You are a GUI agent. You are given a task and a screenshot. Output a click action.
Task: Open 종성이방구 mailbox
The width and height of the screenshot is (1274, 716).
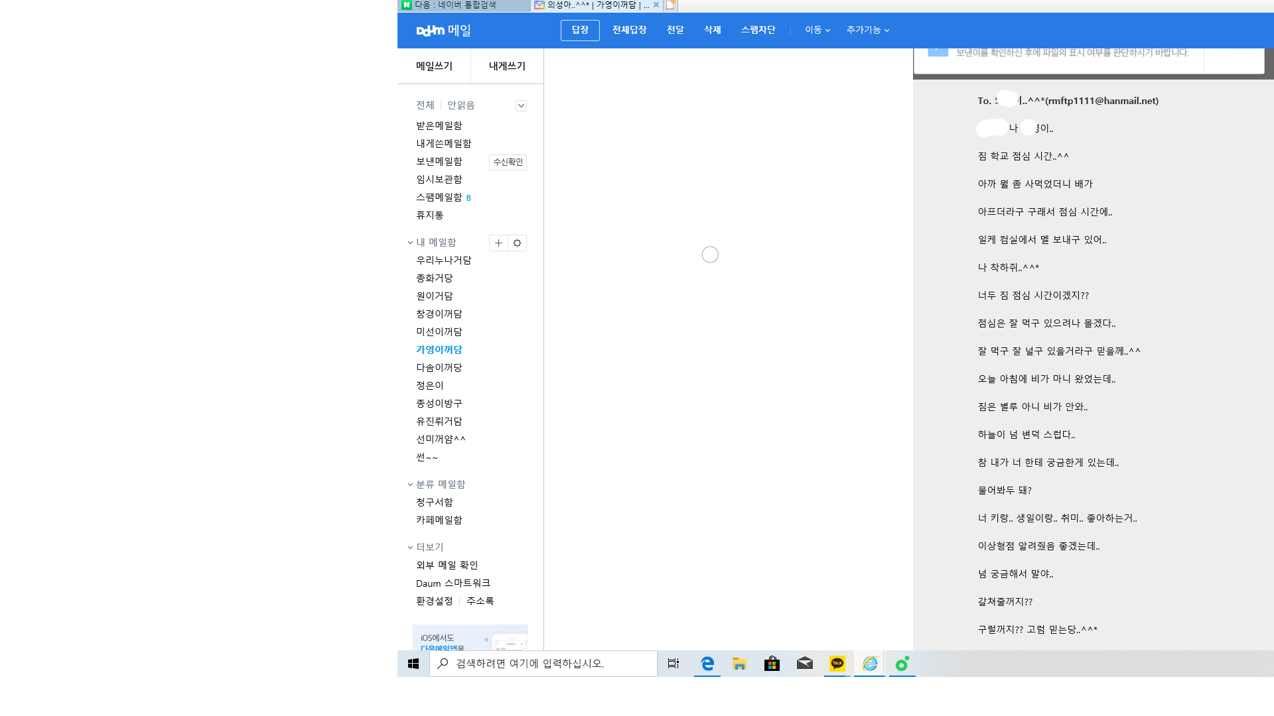pyautogui.click(x=439, y=404)
